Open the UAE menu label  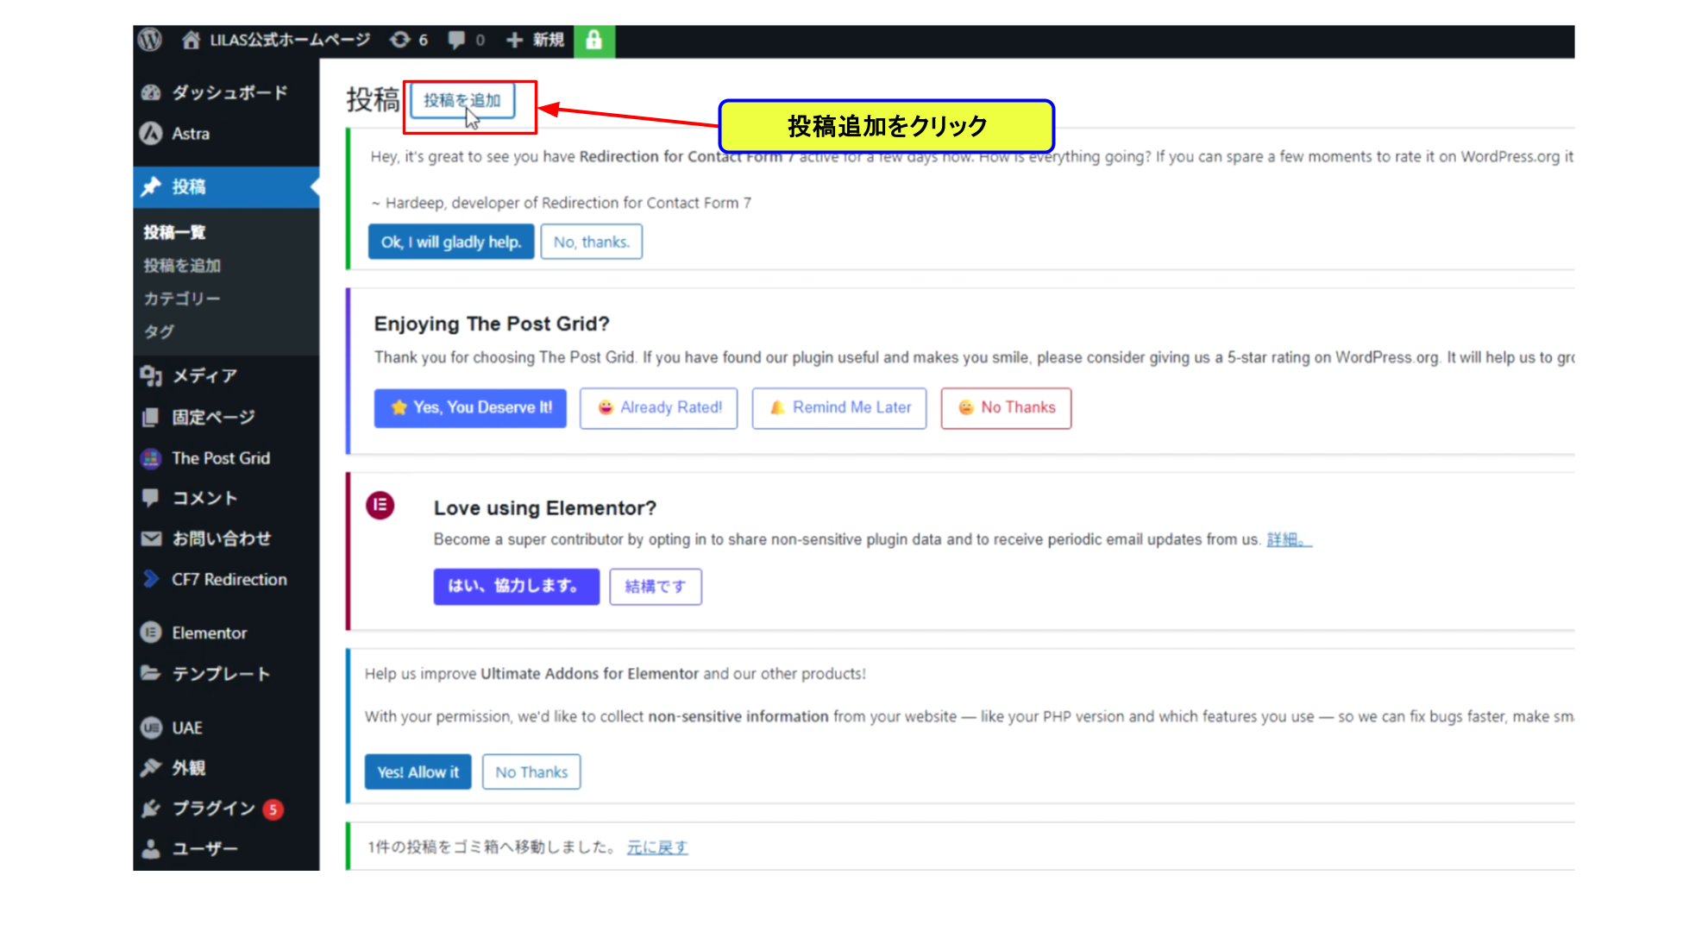[x=187, y=727]
